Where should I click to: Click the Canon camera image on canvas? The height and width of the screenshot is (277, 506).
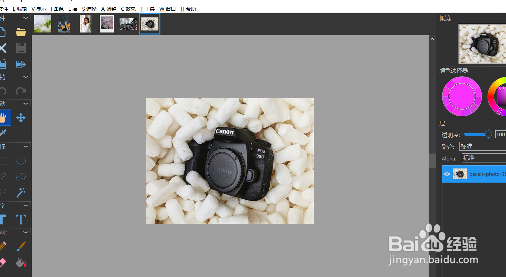pyautogui.click(x=230, y=161)
